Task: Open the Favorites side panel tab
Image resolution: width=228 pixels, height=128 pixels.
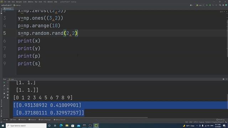Action: 1,113
